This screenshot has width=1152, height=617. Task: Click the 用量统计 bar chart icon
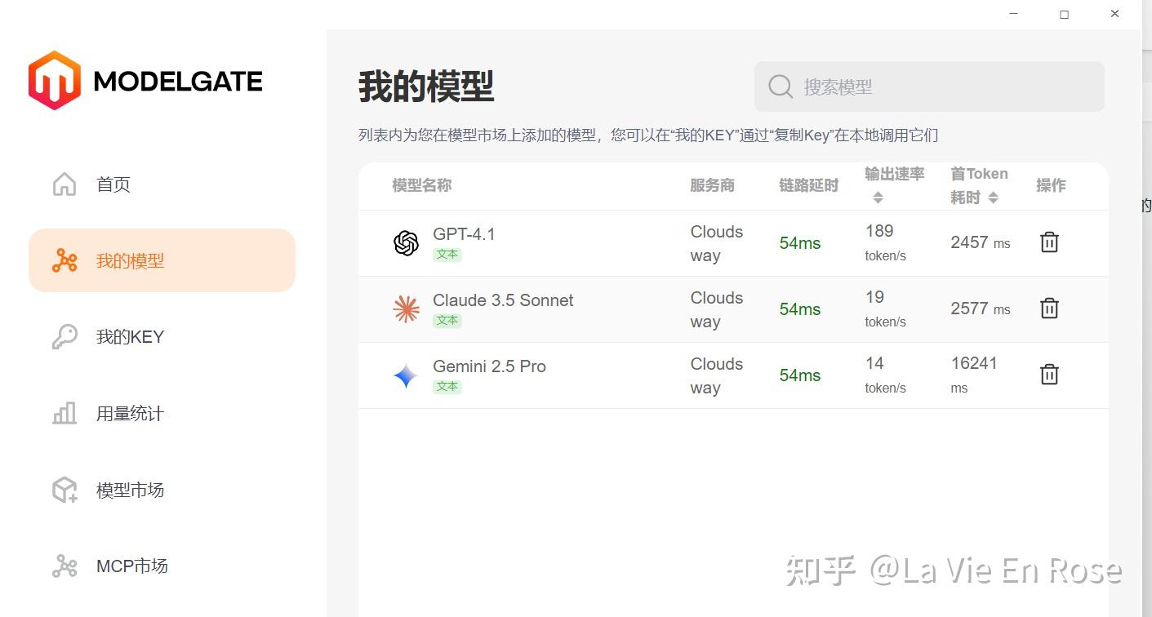click(x=64, y=413)
